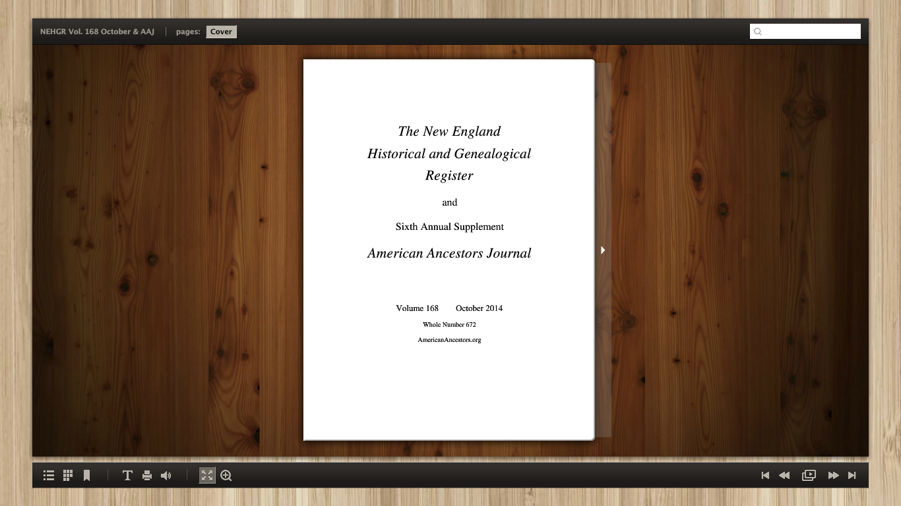Click the title NEHGR Vol. 168 October & AAJ

97,32
